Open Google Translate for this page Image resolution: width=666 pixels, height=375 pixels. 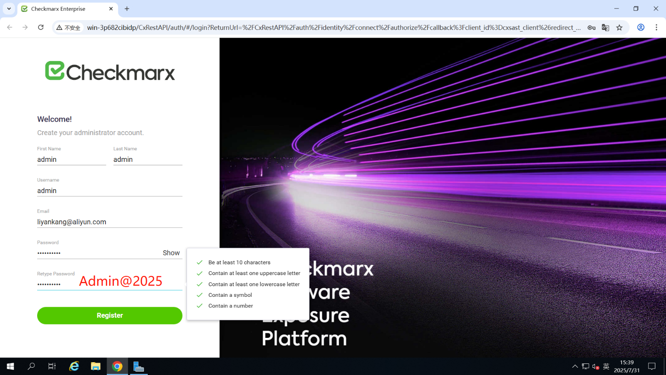point(605,27)
